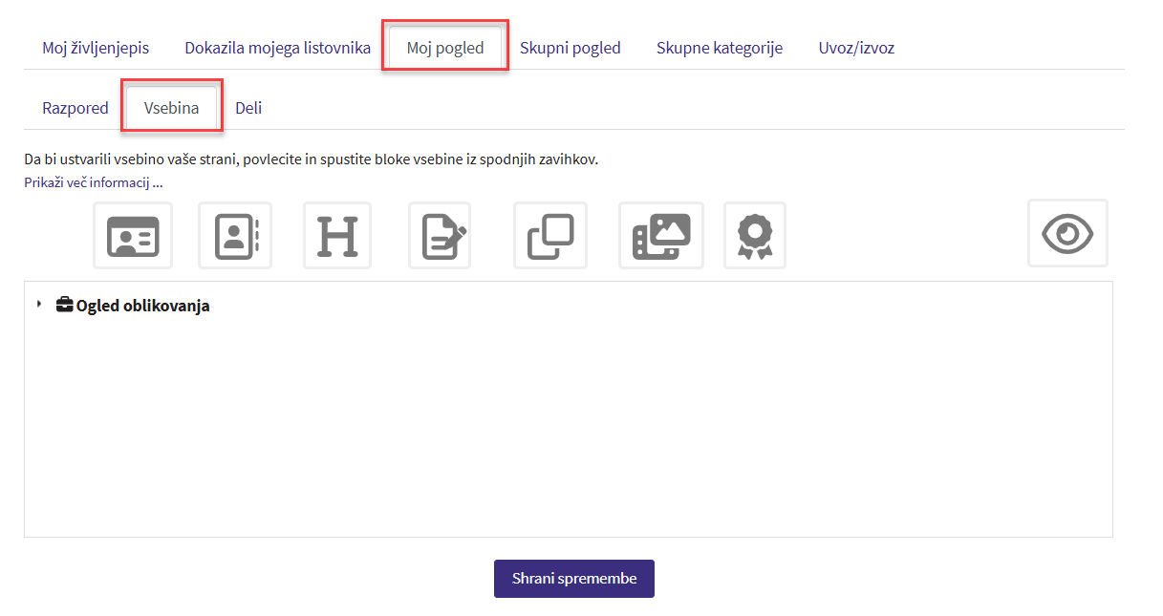Open the Deli sub-tab
The image size is (1163, 616).
(248, 108)
